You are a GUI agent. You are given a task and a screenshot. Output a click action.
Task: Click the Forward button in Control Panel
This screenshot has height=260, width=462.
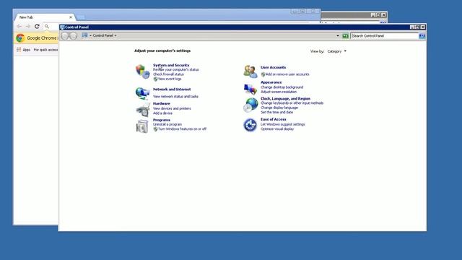74,35
